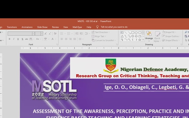Open MathType ribbon tab
This screenshot has width=189, height=118.
pyautogui.click(x=77, y=27)
